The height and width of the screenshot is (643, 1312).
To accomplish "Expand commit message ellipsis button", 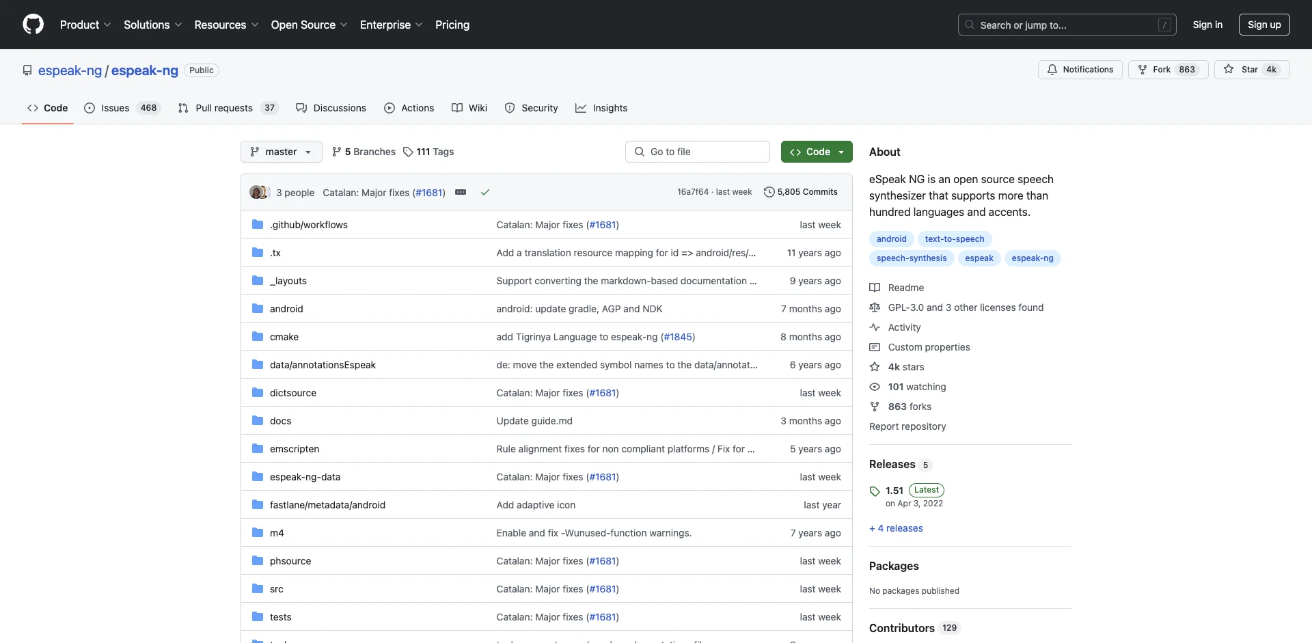I will click(461, 192).
